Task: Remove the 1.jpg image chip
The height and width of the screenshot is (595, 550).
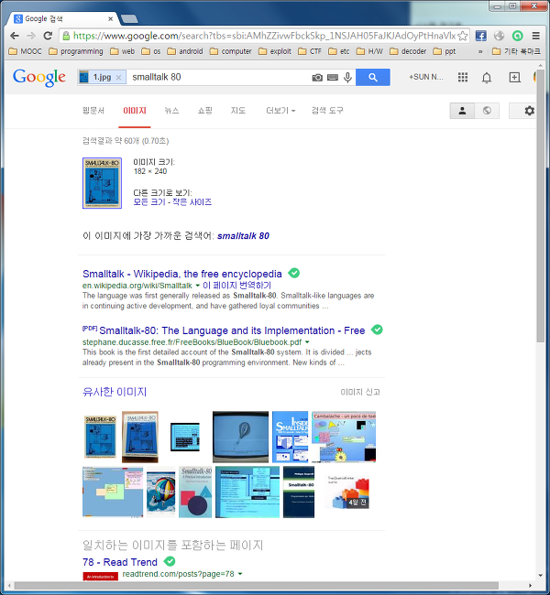Action: [x=118, y=78]
